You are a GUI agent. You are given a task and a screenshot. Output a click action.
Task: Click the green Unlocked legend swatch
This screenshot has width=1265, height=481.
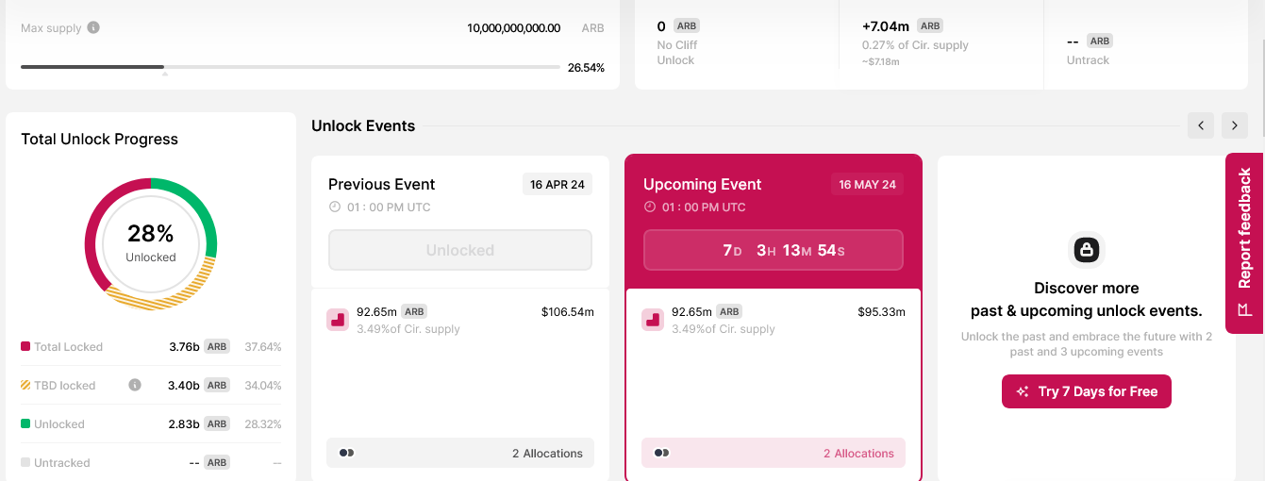click(25, 423)
